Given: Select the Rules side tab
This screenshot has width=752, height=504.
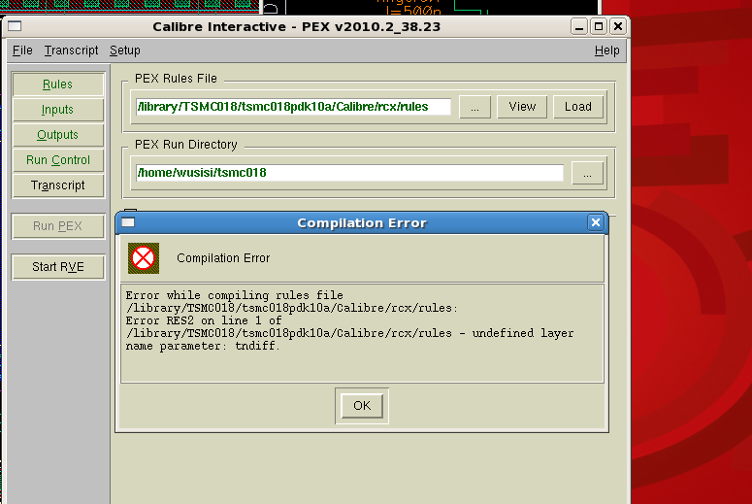Looking at the screenshot, I should (57, 84).
